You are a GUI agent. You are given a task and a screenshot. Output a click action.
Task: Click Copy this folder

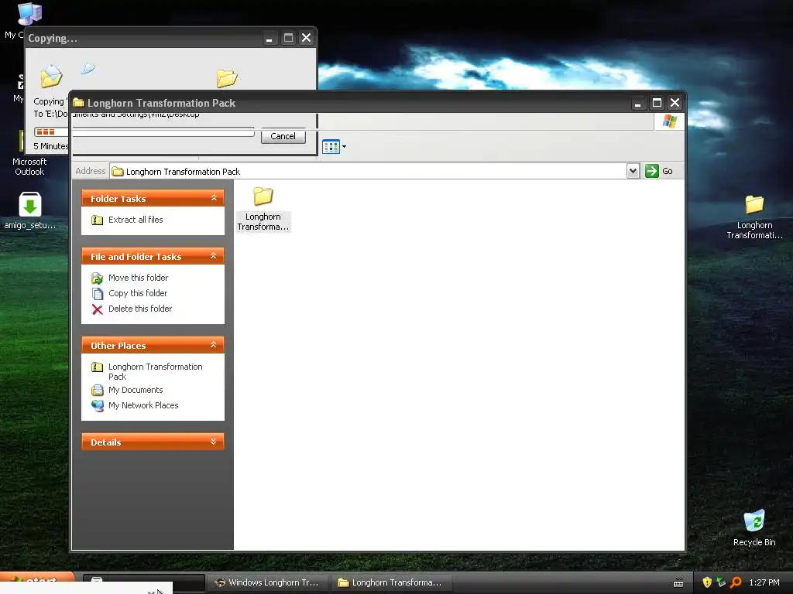pyautogui.click(x=138, y=293)
